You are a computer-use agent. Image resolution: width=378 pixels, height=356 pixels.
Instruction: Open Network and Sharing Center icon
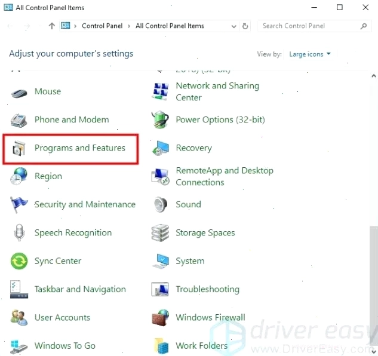click(x=160, y=91)
